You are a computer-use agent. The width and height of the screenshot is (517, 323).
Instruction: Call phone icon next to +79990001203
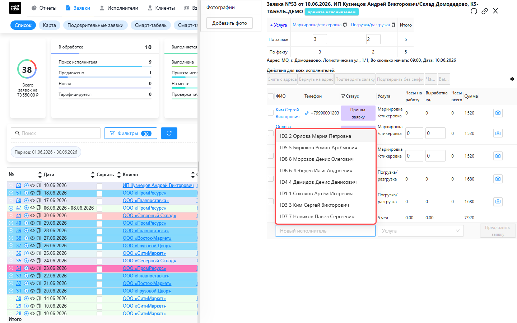click(307, 113)
